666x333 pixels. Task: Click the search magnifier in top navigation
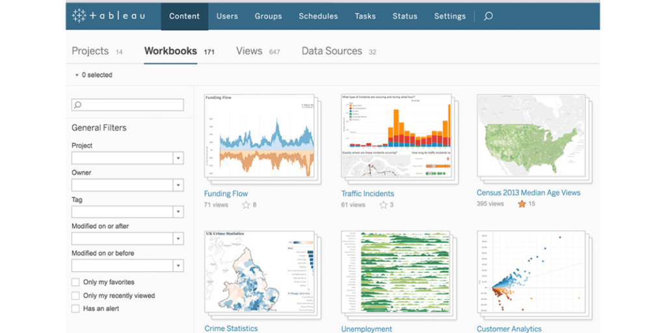[x=488, y=16]
